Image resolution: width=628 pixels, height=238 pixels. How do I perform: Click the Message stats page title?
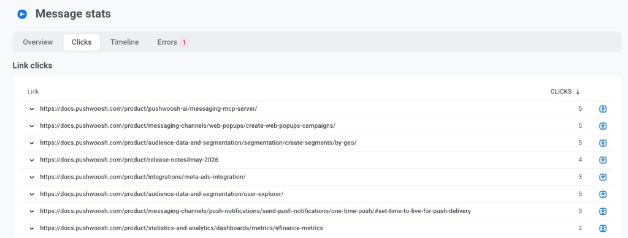coord(74,14)
